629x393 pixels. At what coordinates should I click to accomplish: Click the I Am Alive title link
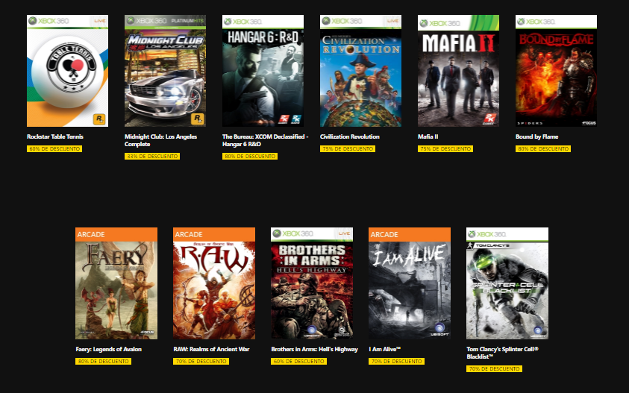point(385,349)
